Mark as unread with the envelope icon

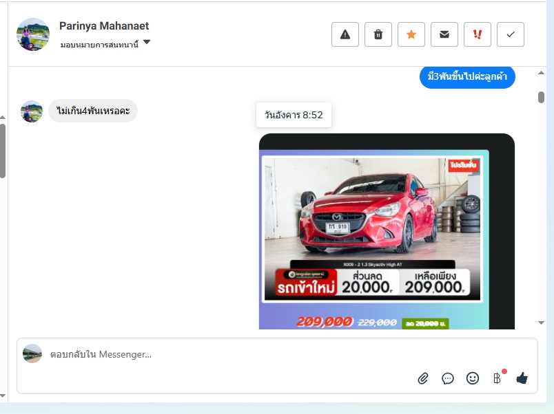(x=444, y=34)
